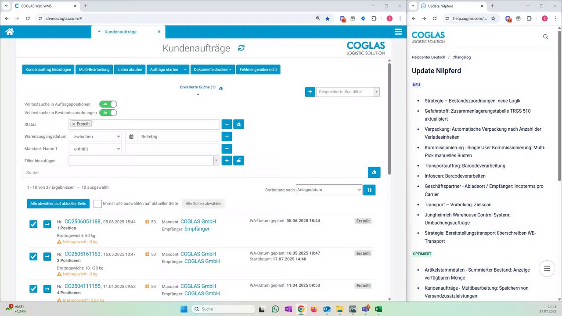Open order link CO2506051188
Image resolution: width=562 pixels, height=316 pixels.
pyautogui.click(x=83, y=222)
